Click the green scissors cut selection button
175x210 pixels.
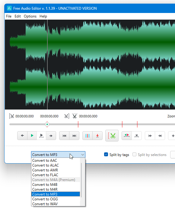(x=112, y=136)
